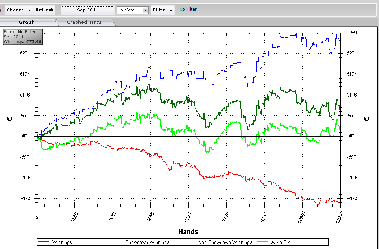
Task: Click the bright green All-In EV legend line
Action: [263, 242]
